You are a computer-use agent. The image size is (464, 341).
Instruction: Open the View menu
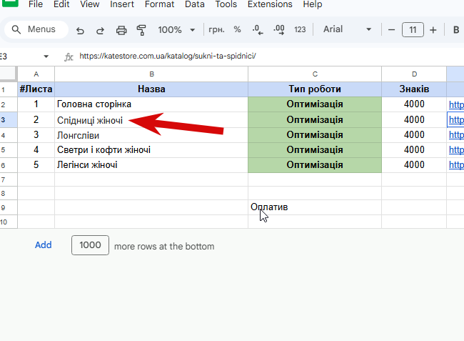tap(90, 4)
